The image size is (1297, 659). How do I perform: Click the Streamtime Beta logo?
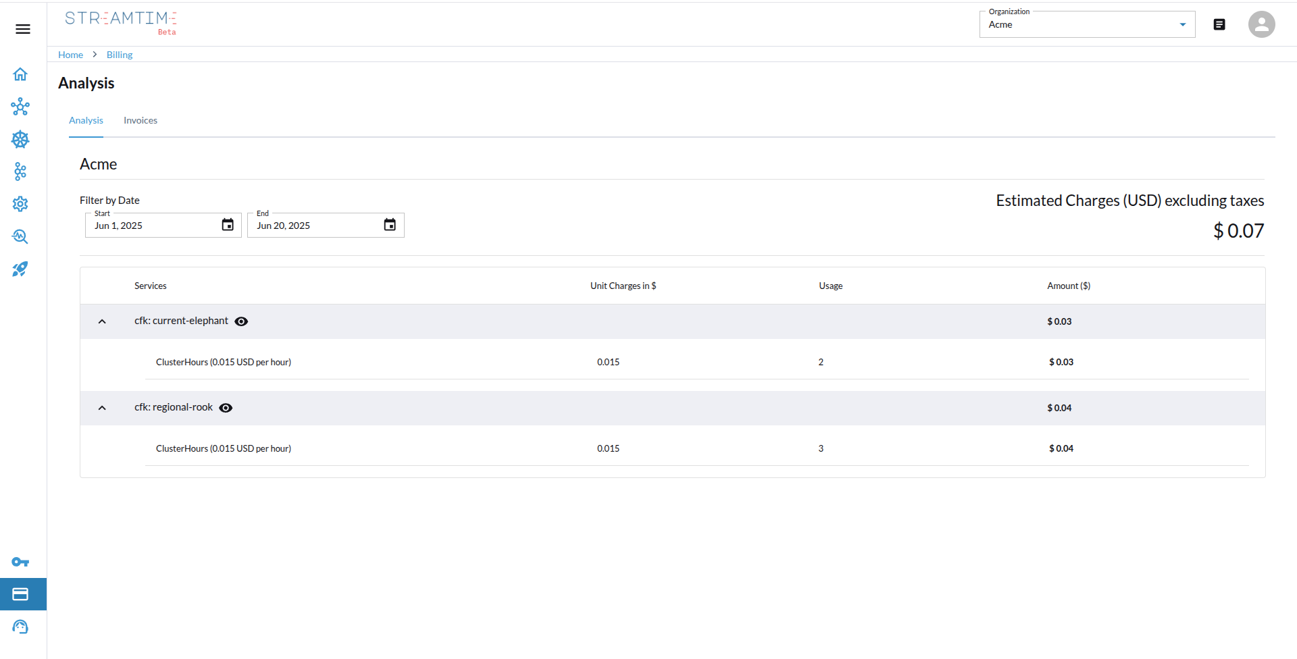coord(121,22)
